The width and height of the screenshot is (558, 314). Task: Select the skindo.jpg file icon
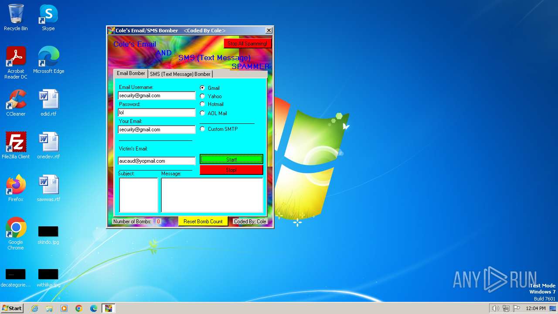(48, 235)
